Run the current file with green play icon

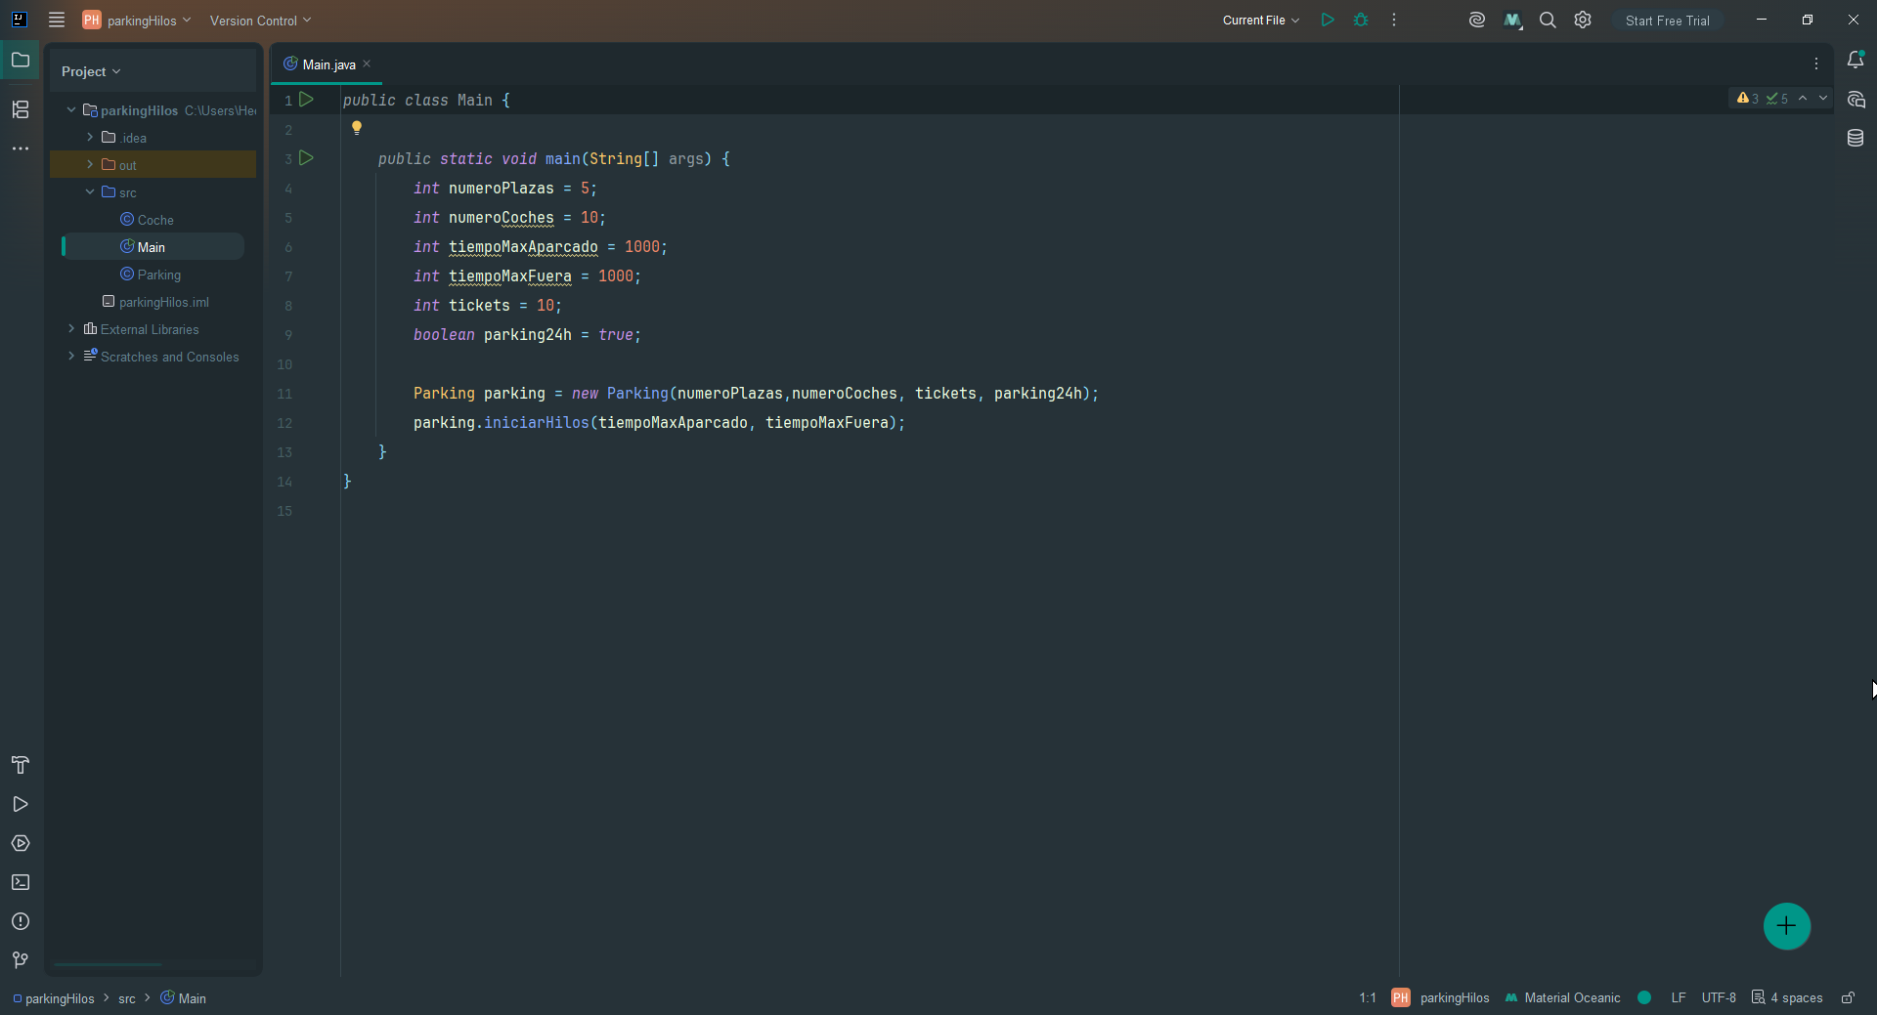[x=1327, y=20]
